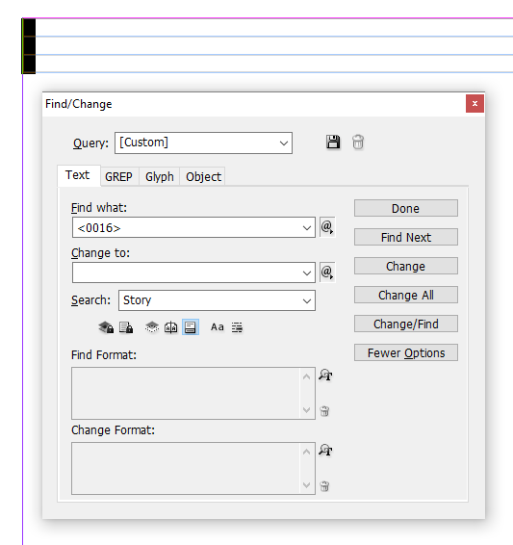Open special characters menu for Change to
Image resolution: width=513 pixels, height=545 pixels.
[x=327, y=272]
